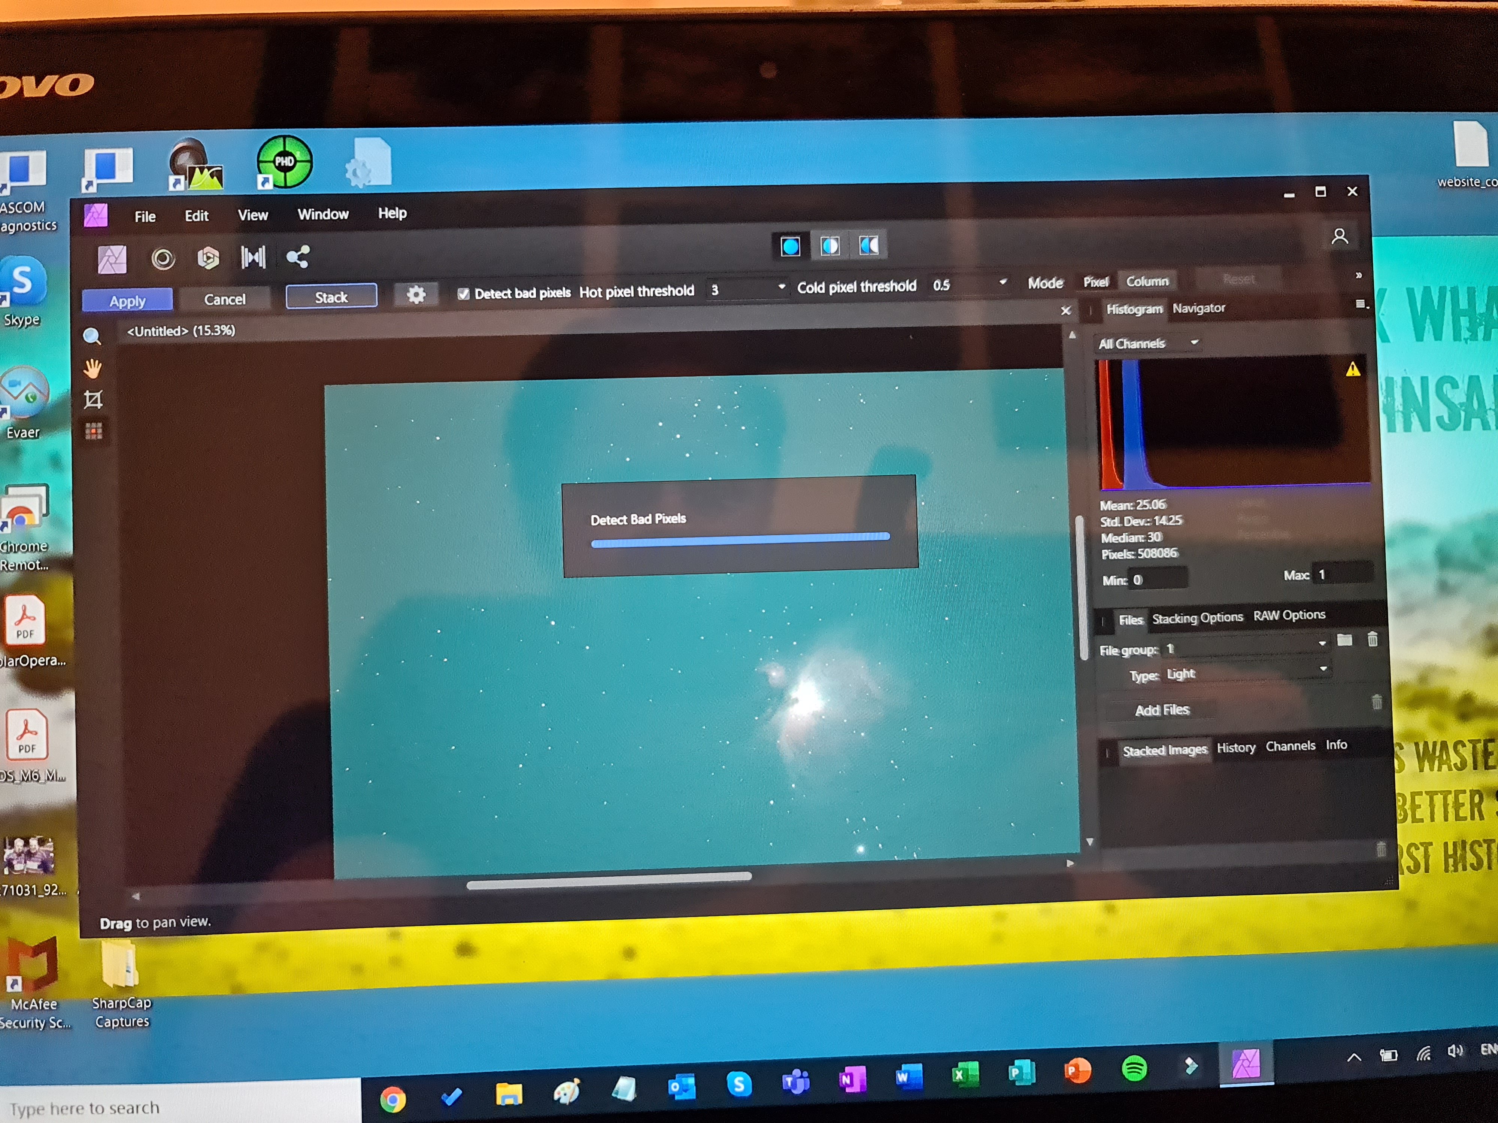Open the file group folder icon
Image resolution: width=1498 pixels, height=1123 pixels.
coord(1344,640)
